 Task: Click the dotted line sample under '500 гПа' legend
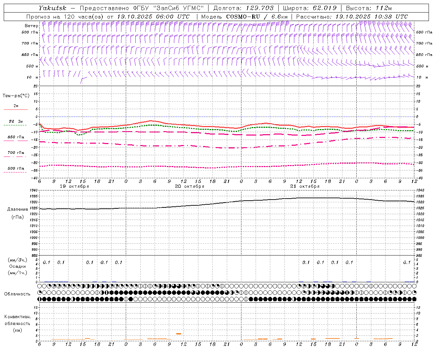tap(16, 172)
